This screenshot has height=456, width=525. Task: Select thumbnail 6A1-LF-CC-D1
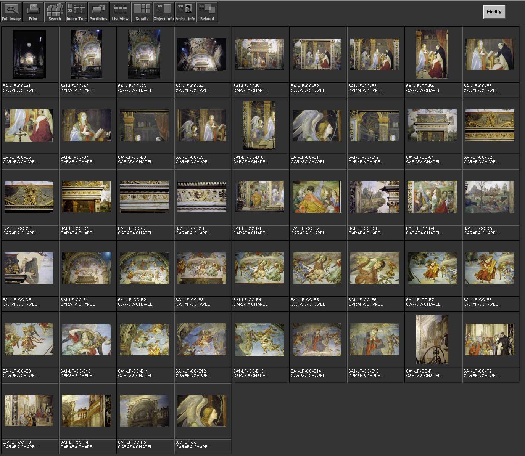click(x=259, y=197)
